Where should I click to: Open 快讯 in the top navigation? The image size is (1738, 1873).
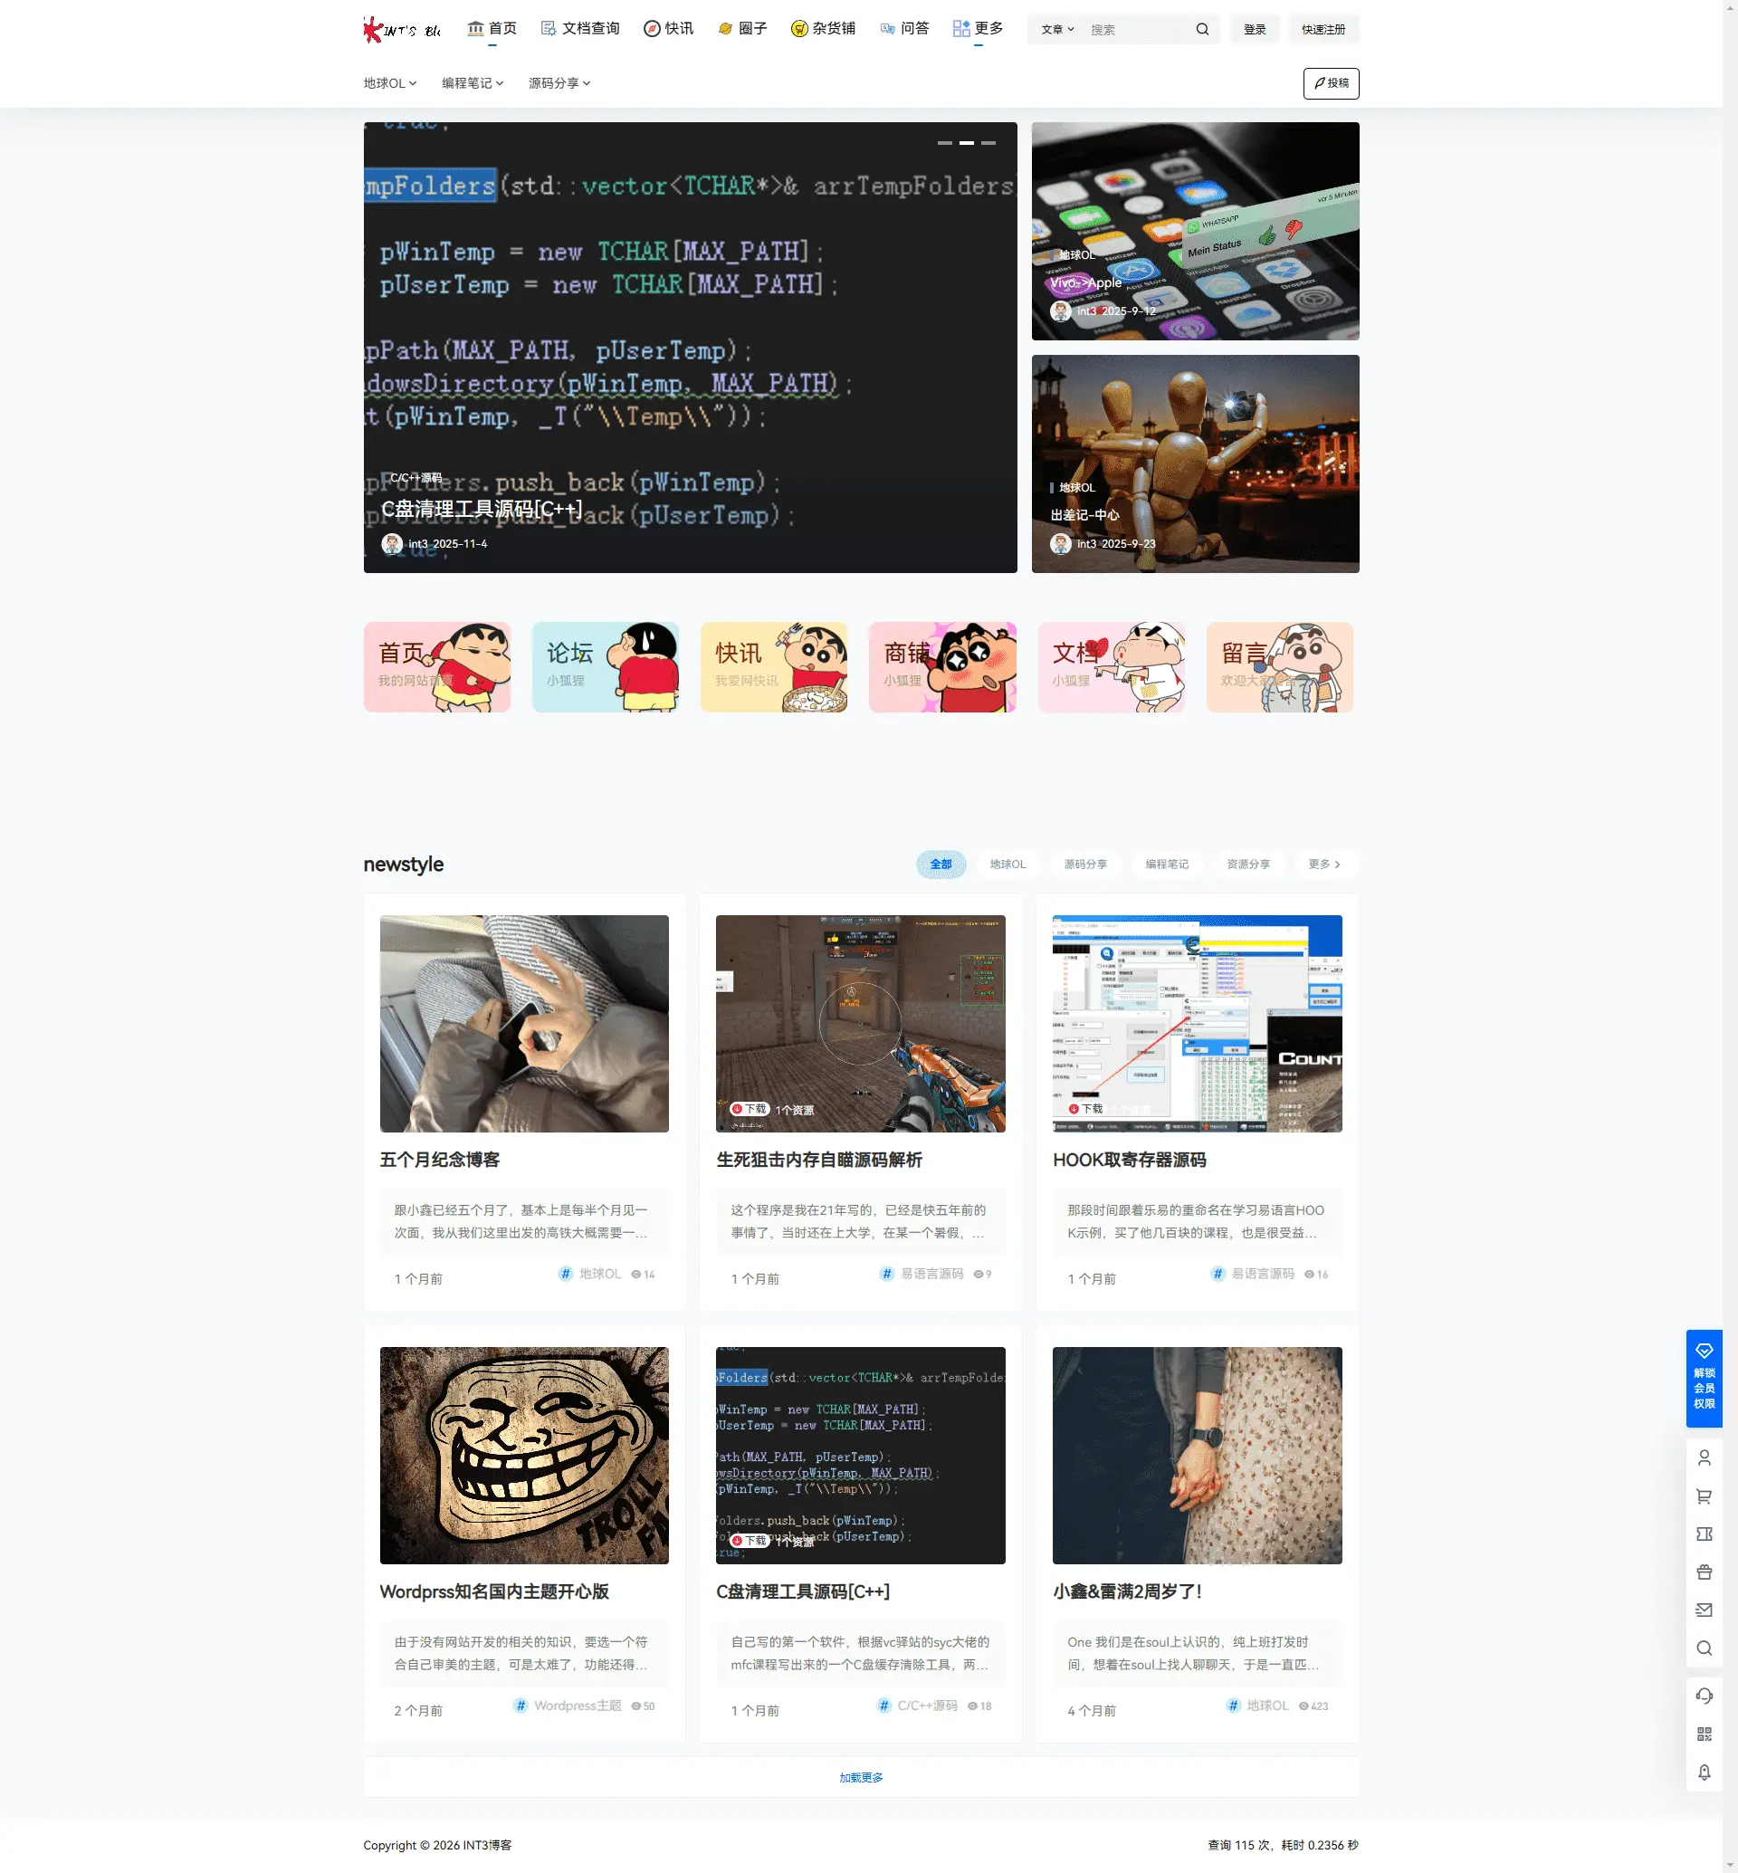pyautogui.click(x=668, y=28)
